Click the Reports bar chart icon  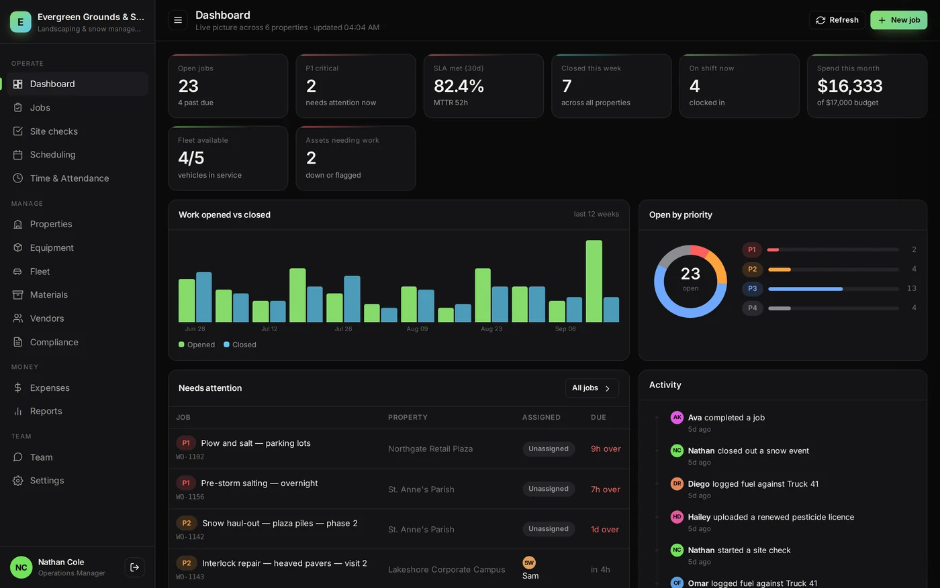click(x=18, y=411)
